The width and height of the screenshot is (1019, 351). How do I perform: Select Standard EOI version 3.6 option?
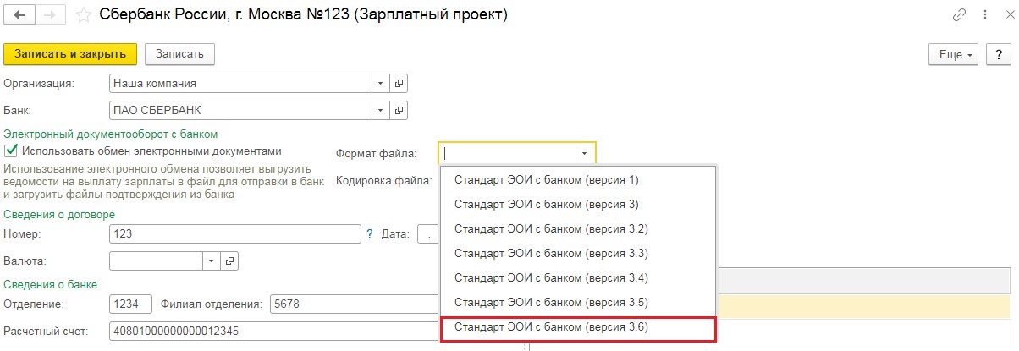coord(551,326)
